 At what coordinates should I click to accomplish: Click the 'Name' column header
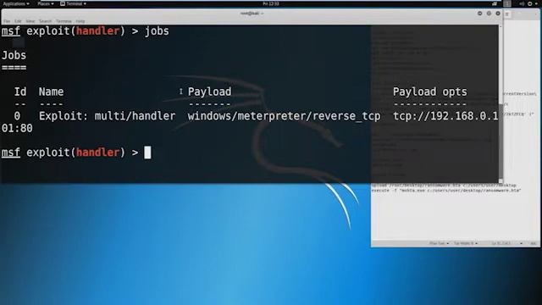[51, 91]
